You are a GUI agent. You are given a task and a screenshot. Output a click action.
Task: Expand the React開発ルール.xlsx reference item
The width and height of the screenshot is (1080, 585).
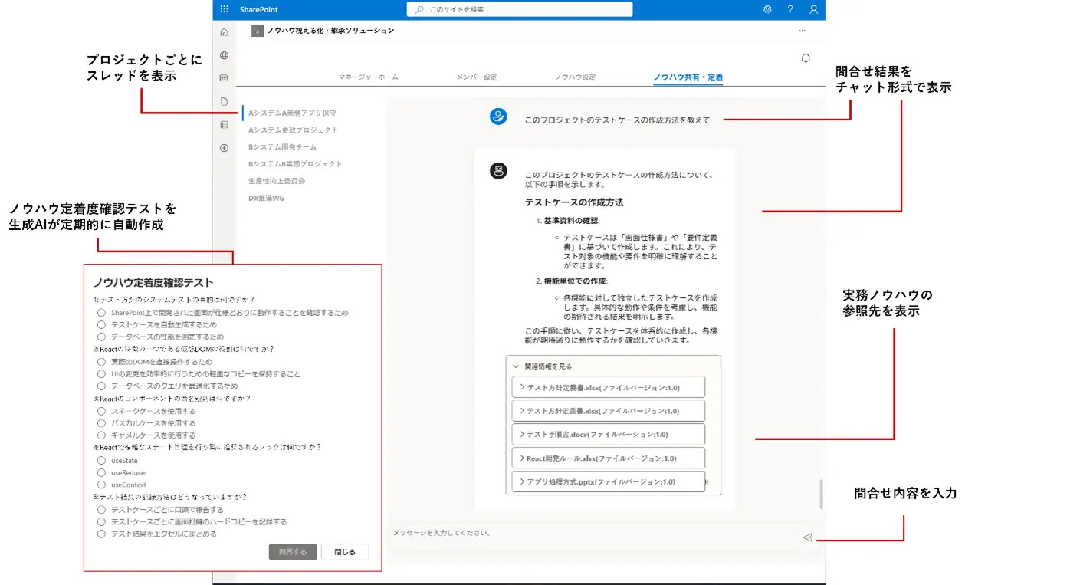point(608,458)
